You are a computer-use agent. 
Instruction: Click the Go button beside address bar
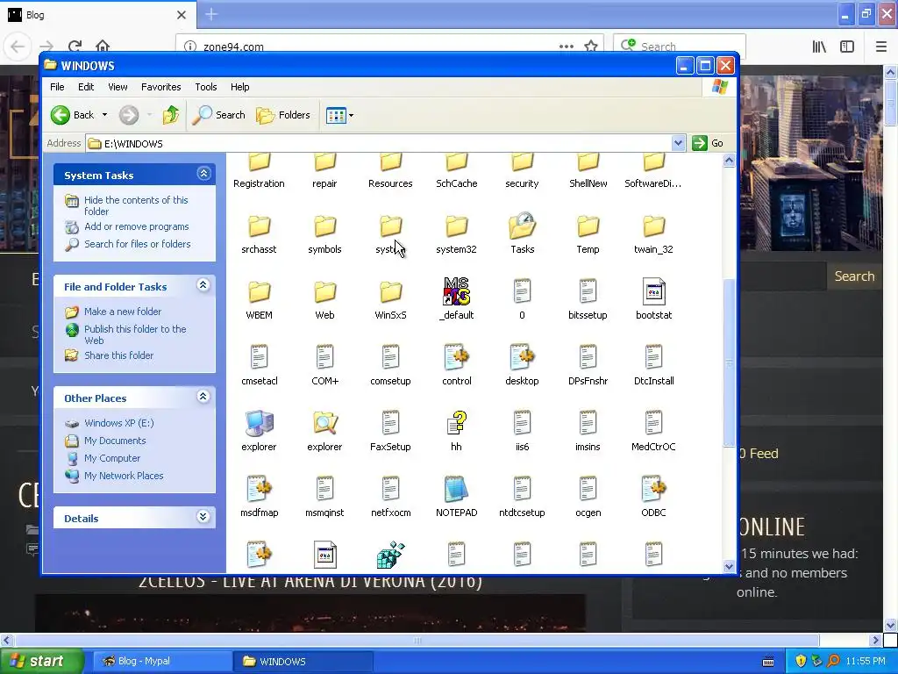pos(708,143)
